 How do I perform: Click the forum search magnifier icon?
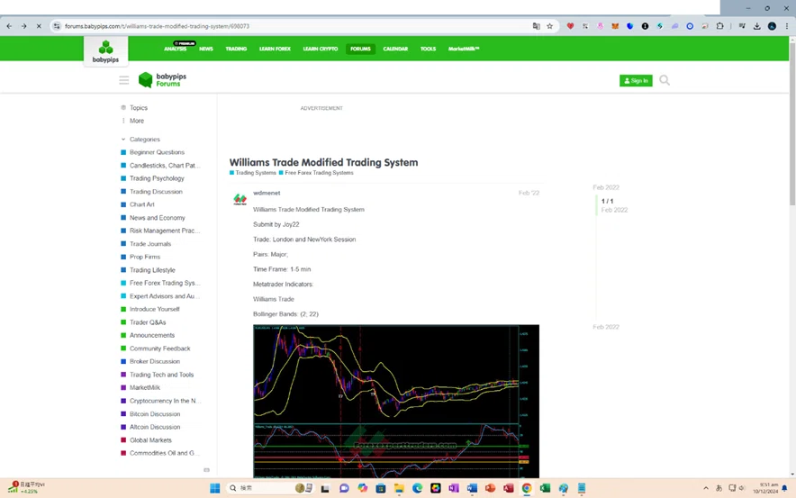coord(664,80)
